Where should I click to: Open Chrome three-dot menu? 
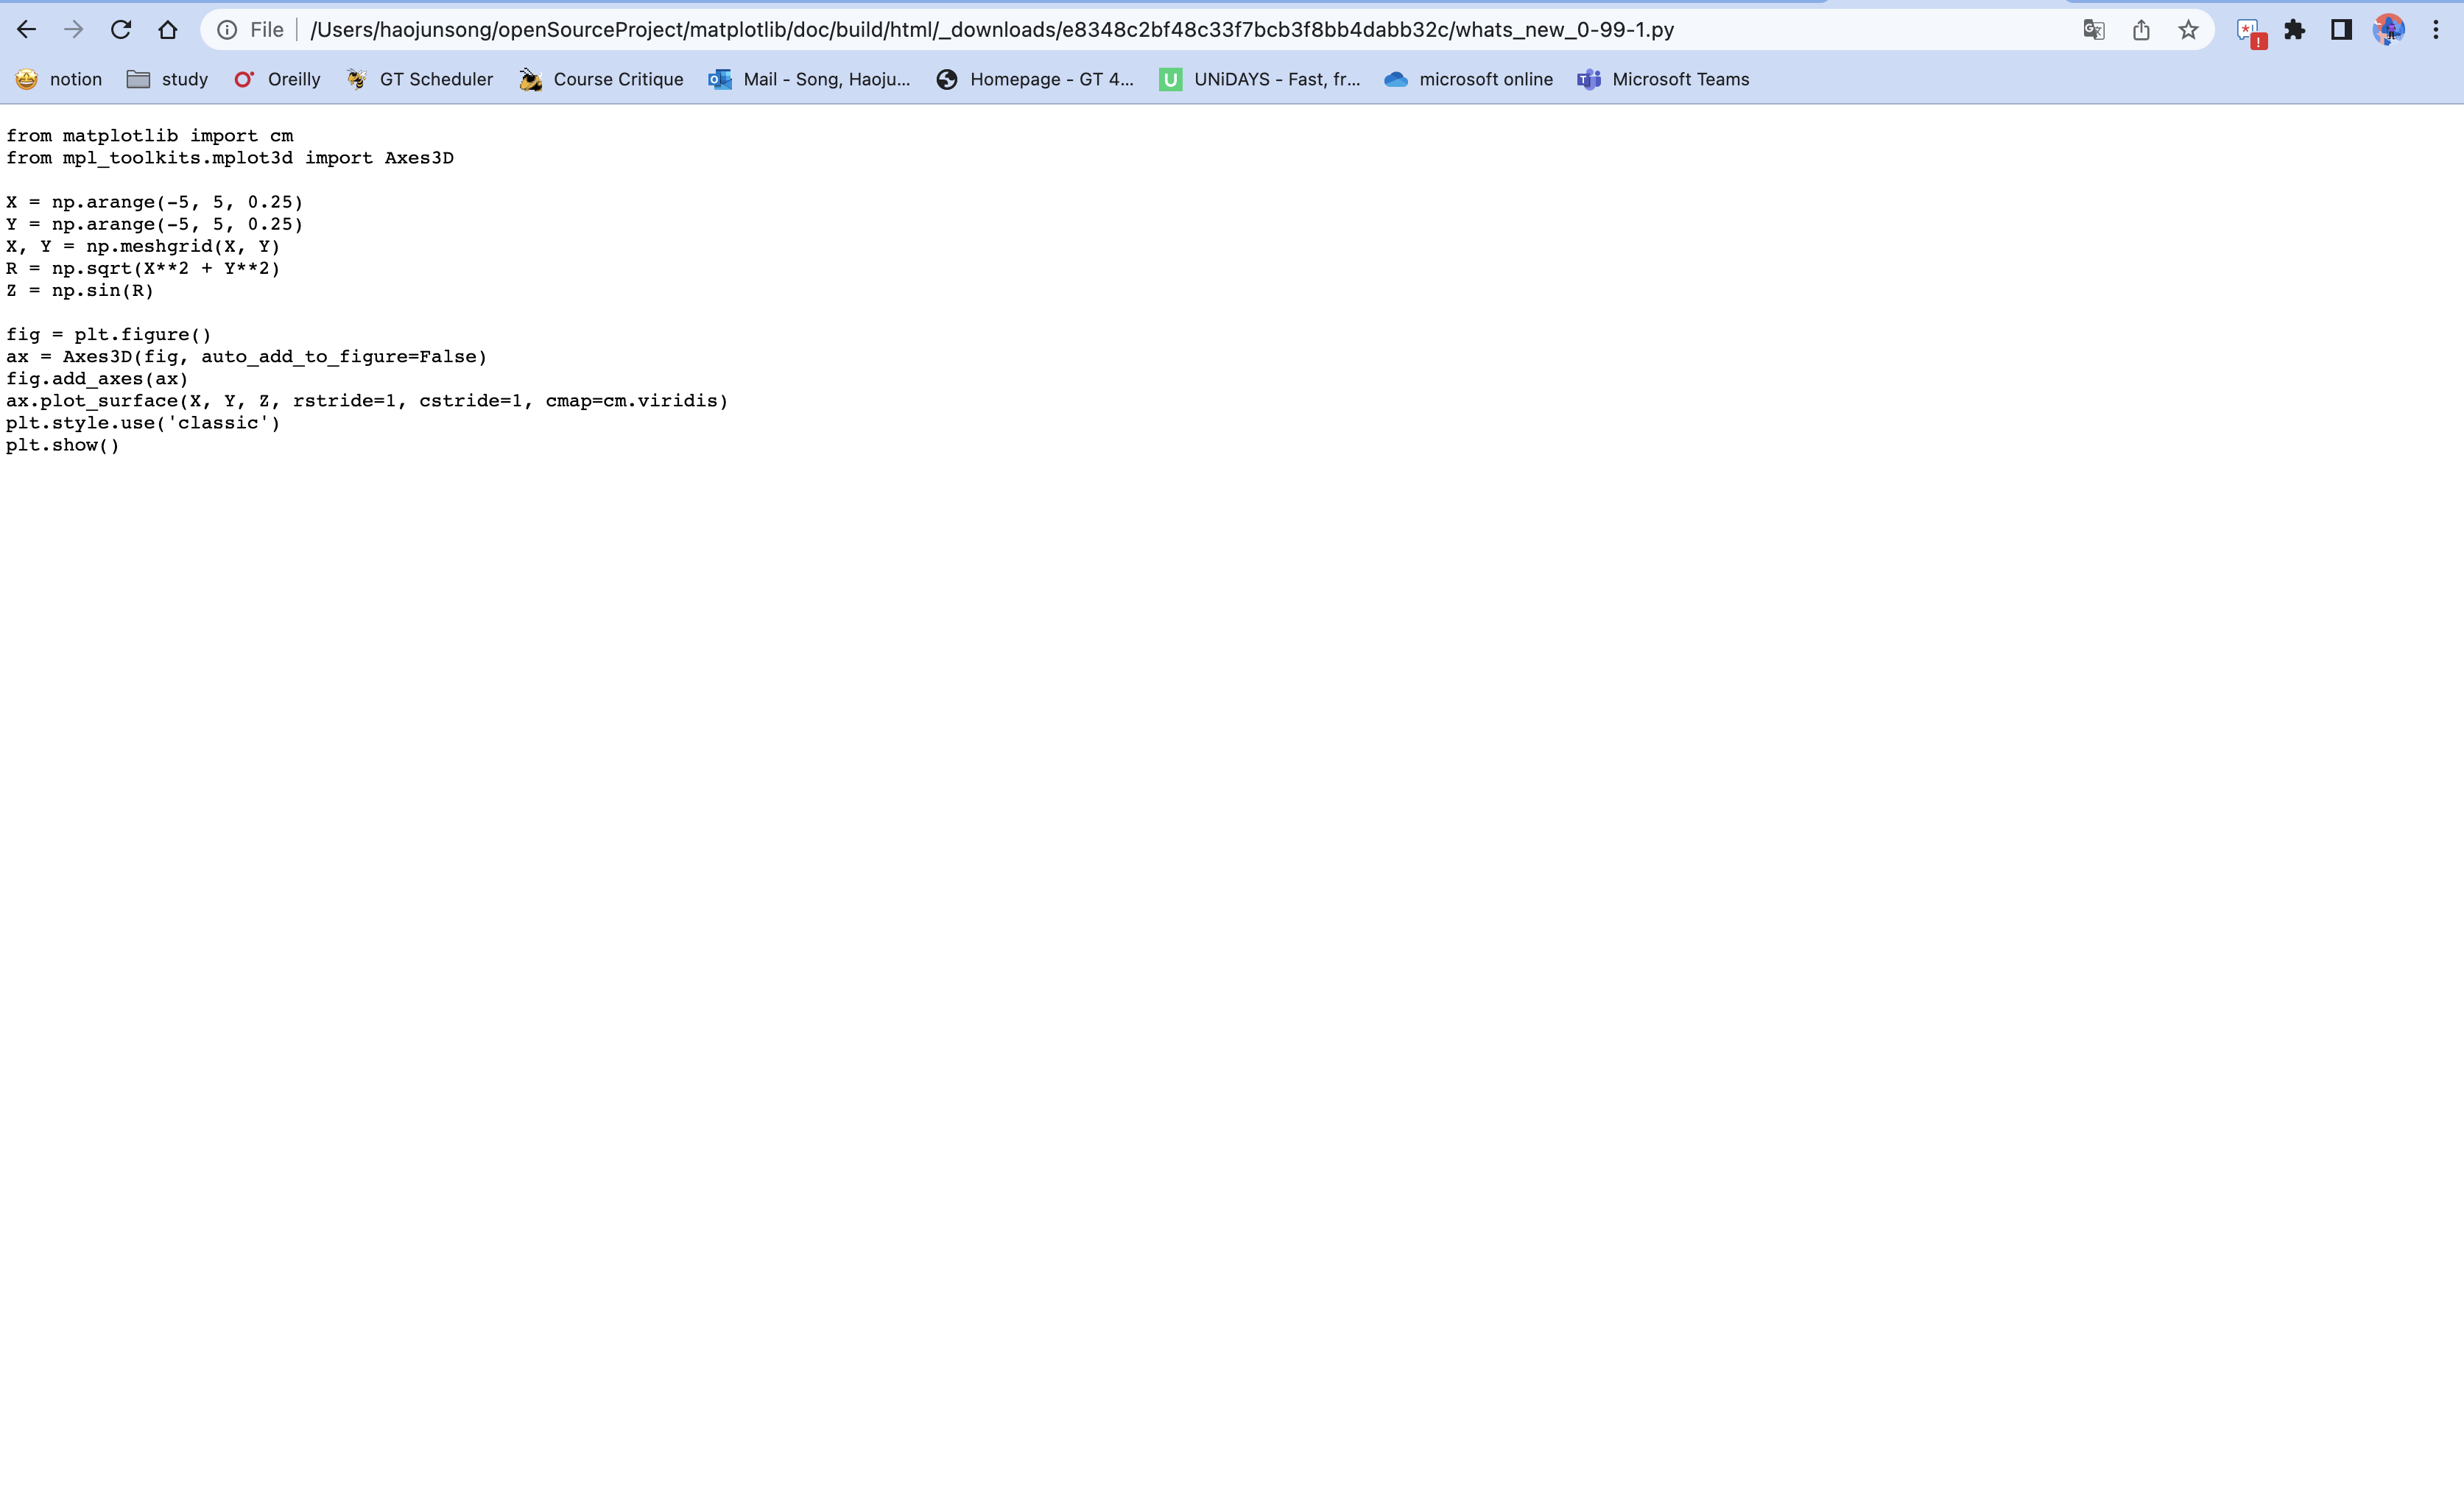pos(2435,30)
